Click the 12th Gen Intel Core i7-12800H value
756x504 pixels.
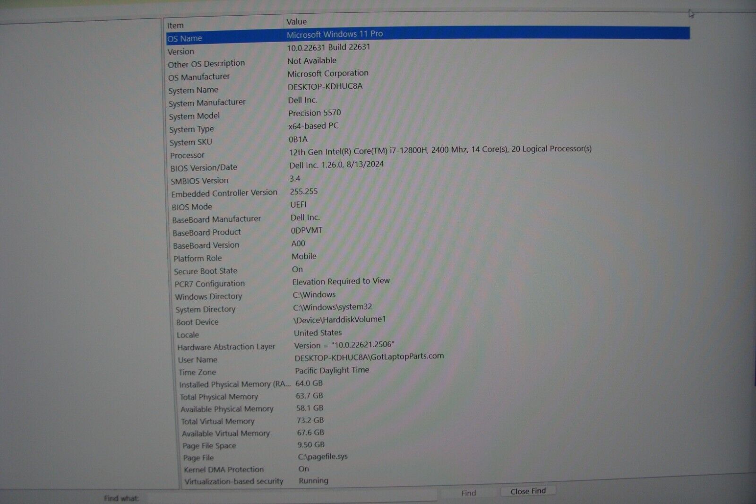point(440,150)
